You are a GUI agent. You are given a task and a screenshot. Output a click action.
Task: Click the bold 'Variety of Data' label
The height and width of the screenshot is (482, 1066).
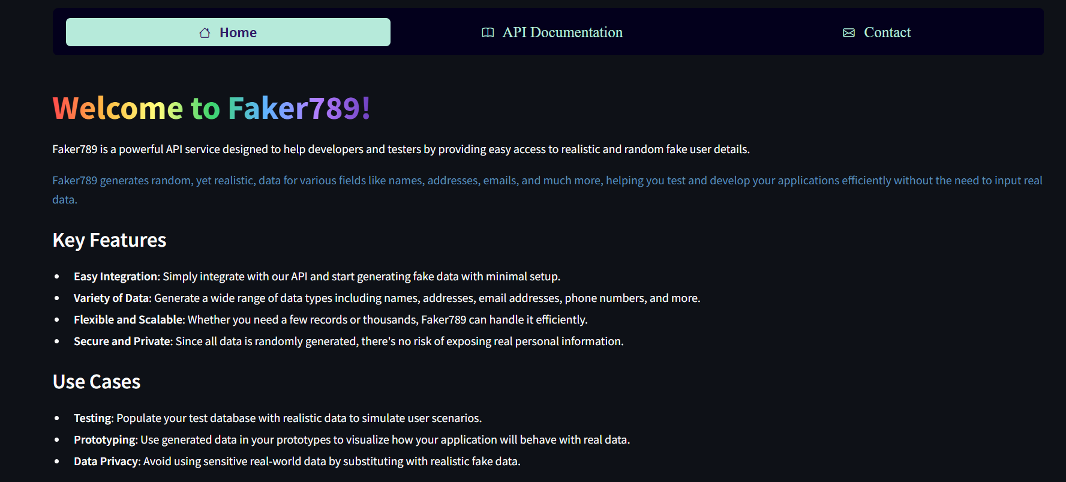pyautogui.click(x=111, y=298)
